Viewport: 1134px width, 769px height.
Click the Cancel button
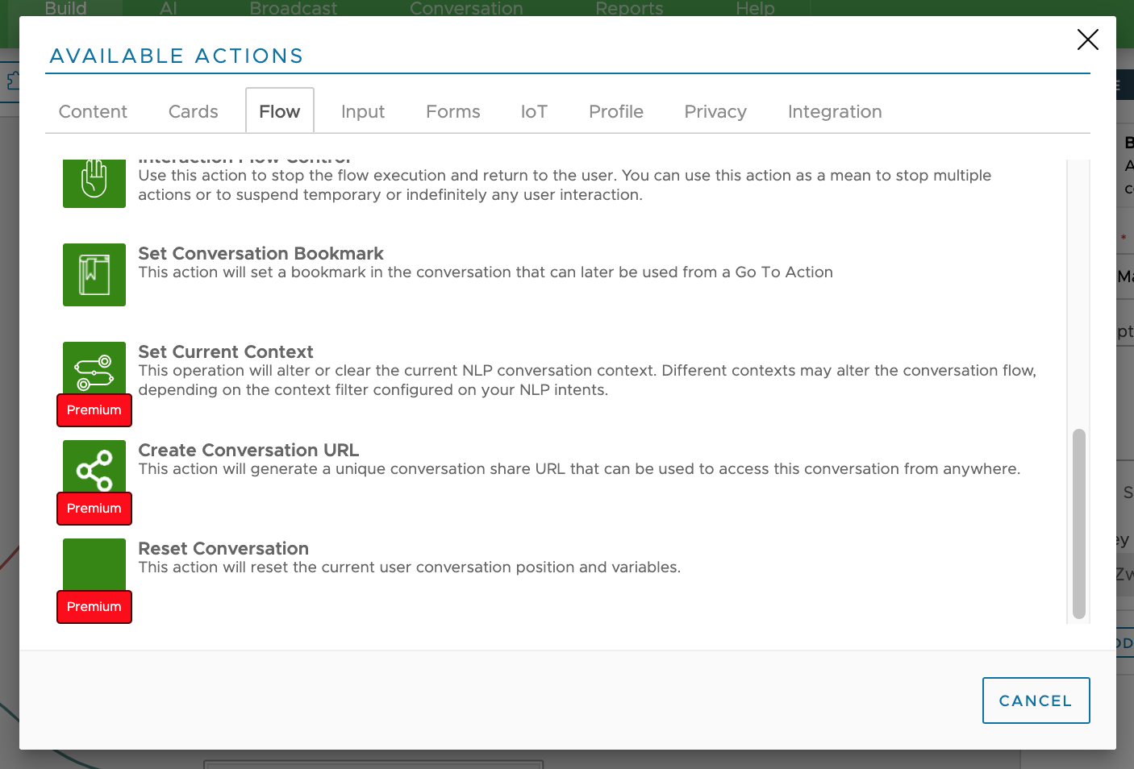coord(1036,700)
